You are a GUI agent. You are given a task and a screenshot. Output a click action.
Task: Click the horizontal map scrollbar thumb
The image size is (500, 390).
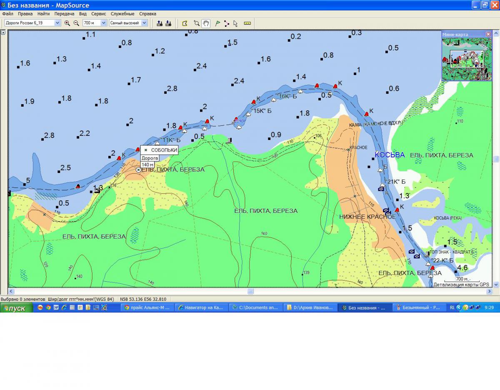(x=250, y=291)
